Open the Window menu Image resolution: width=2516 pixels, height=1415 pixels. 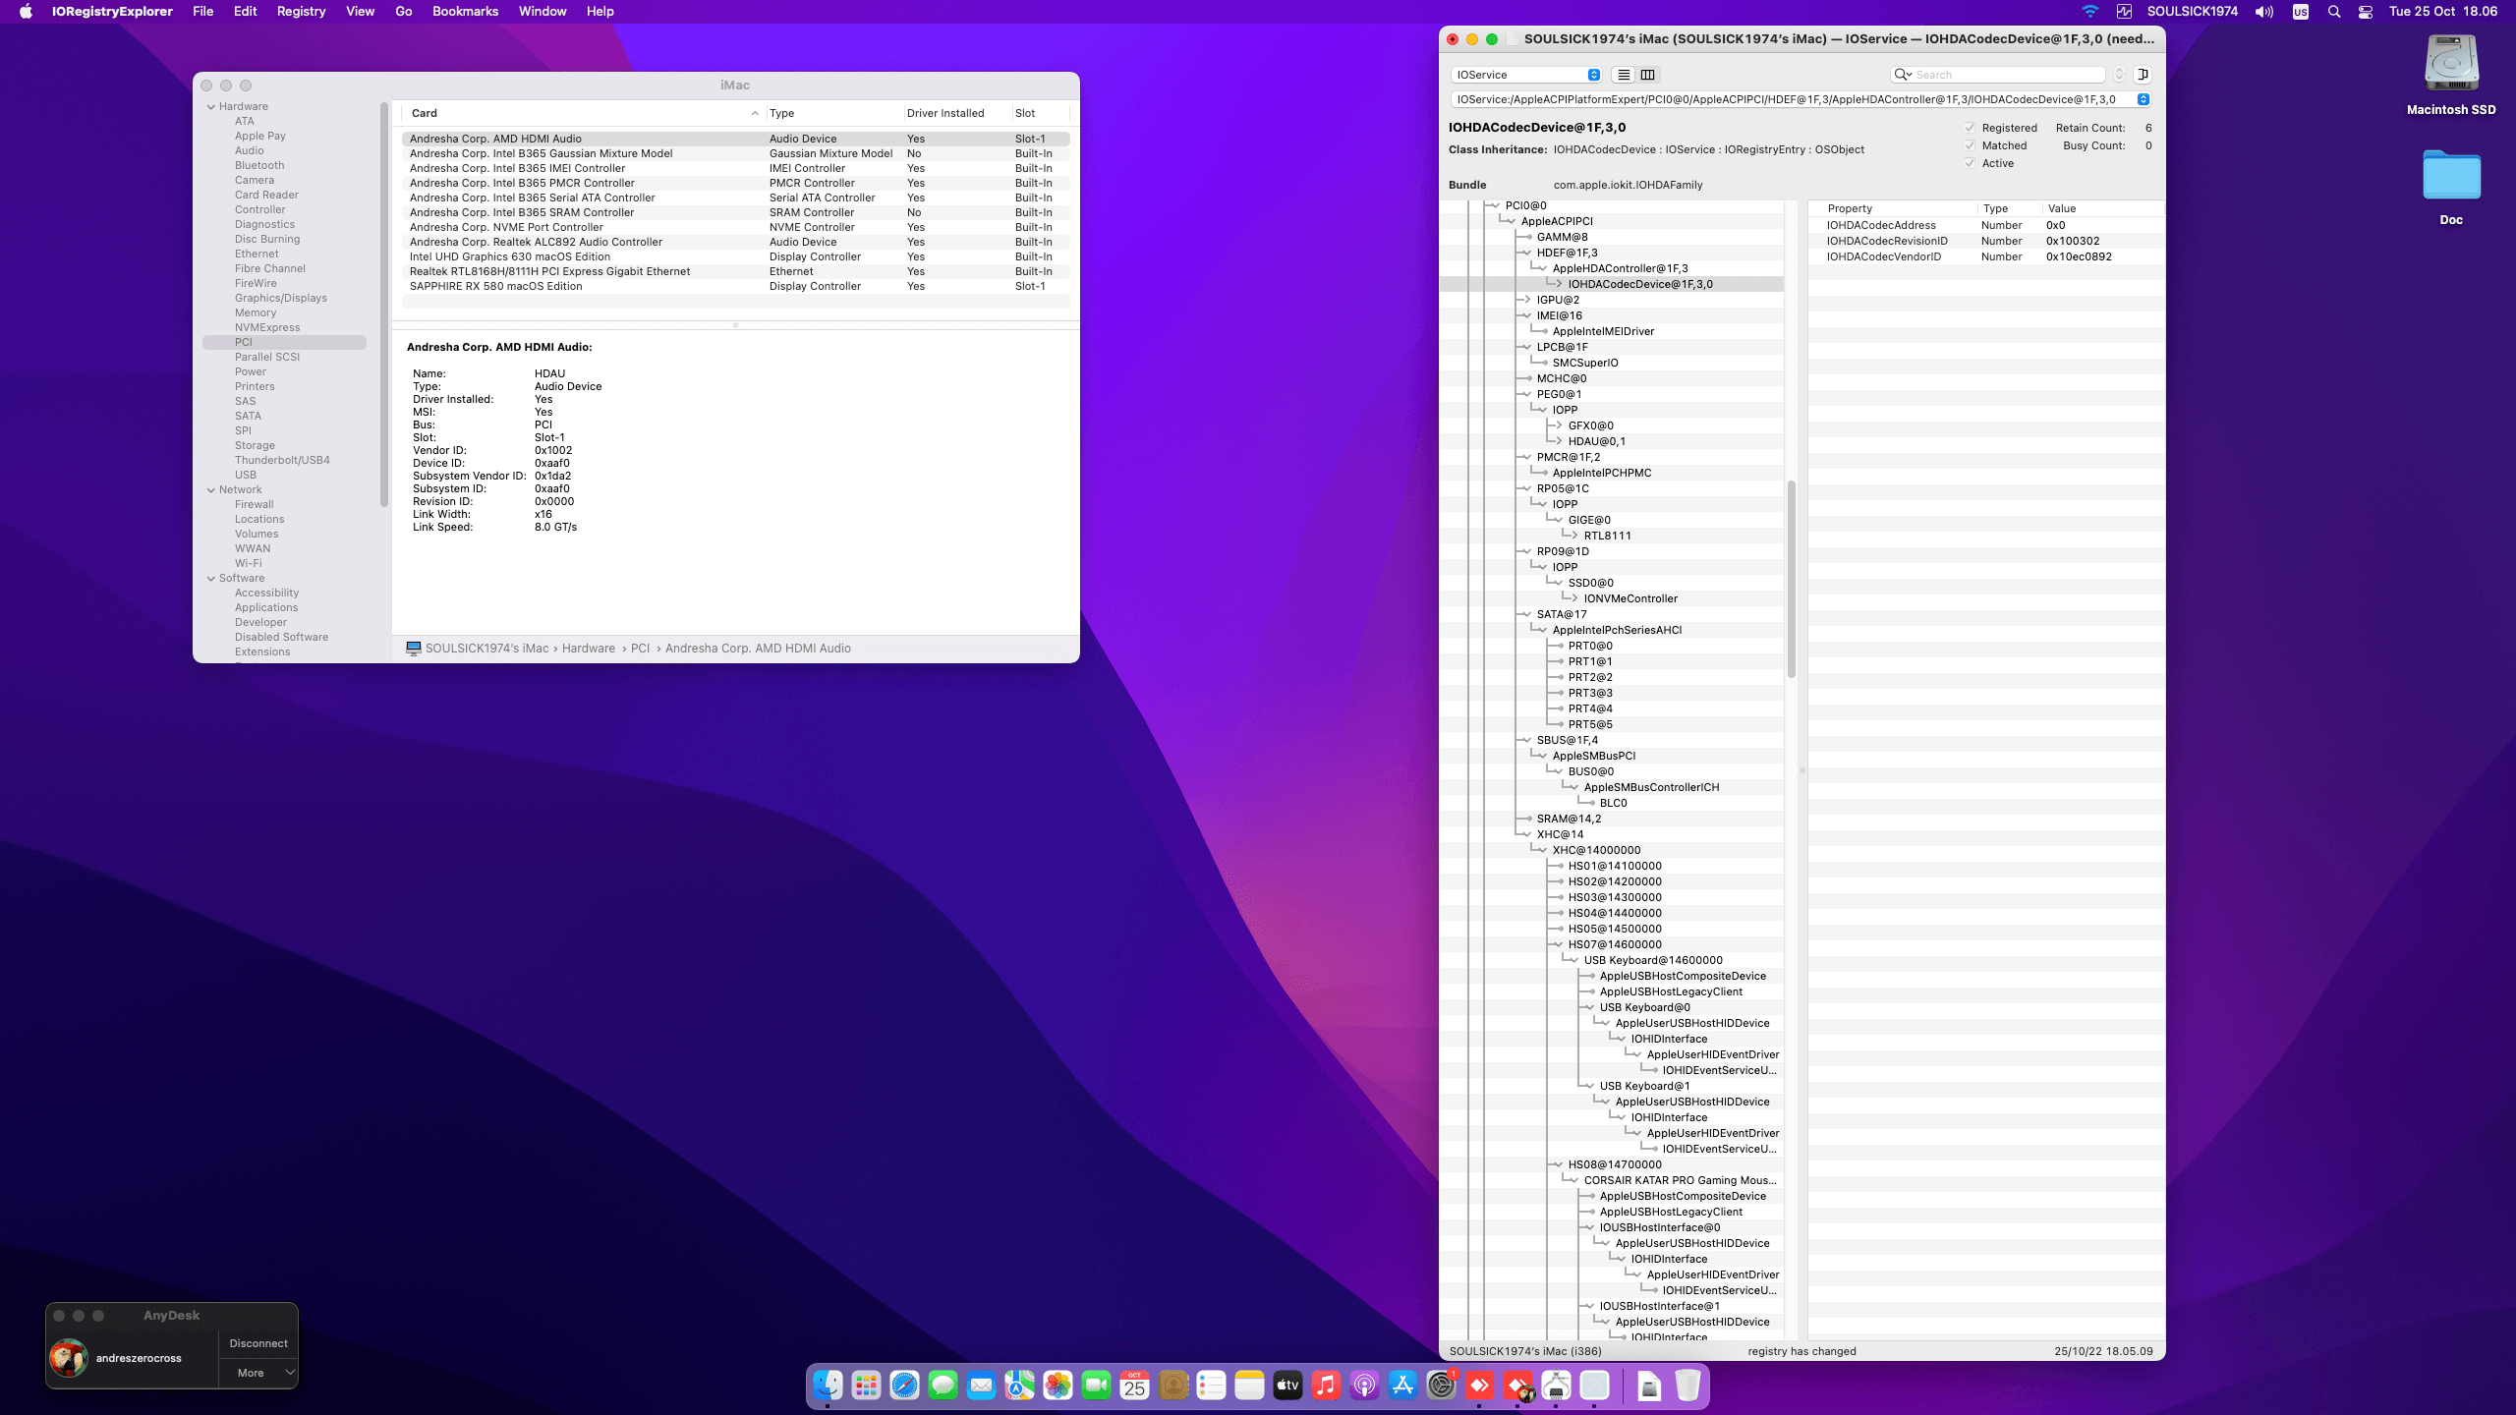(543, 12)
